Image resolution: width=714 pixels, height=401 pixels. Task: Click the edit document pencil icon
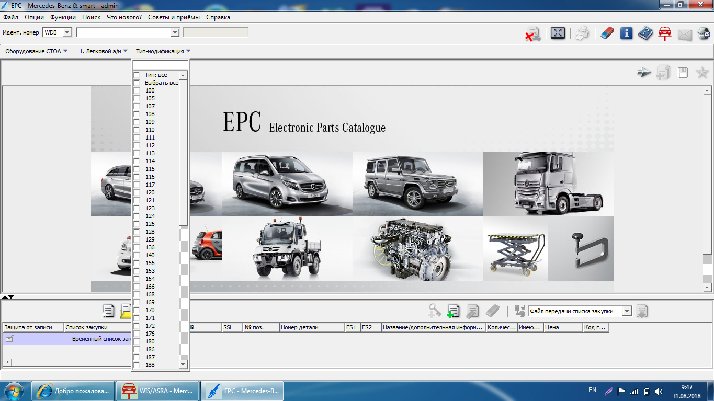pyautogui.click(x=472, y=311)
